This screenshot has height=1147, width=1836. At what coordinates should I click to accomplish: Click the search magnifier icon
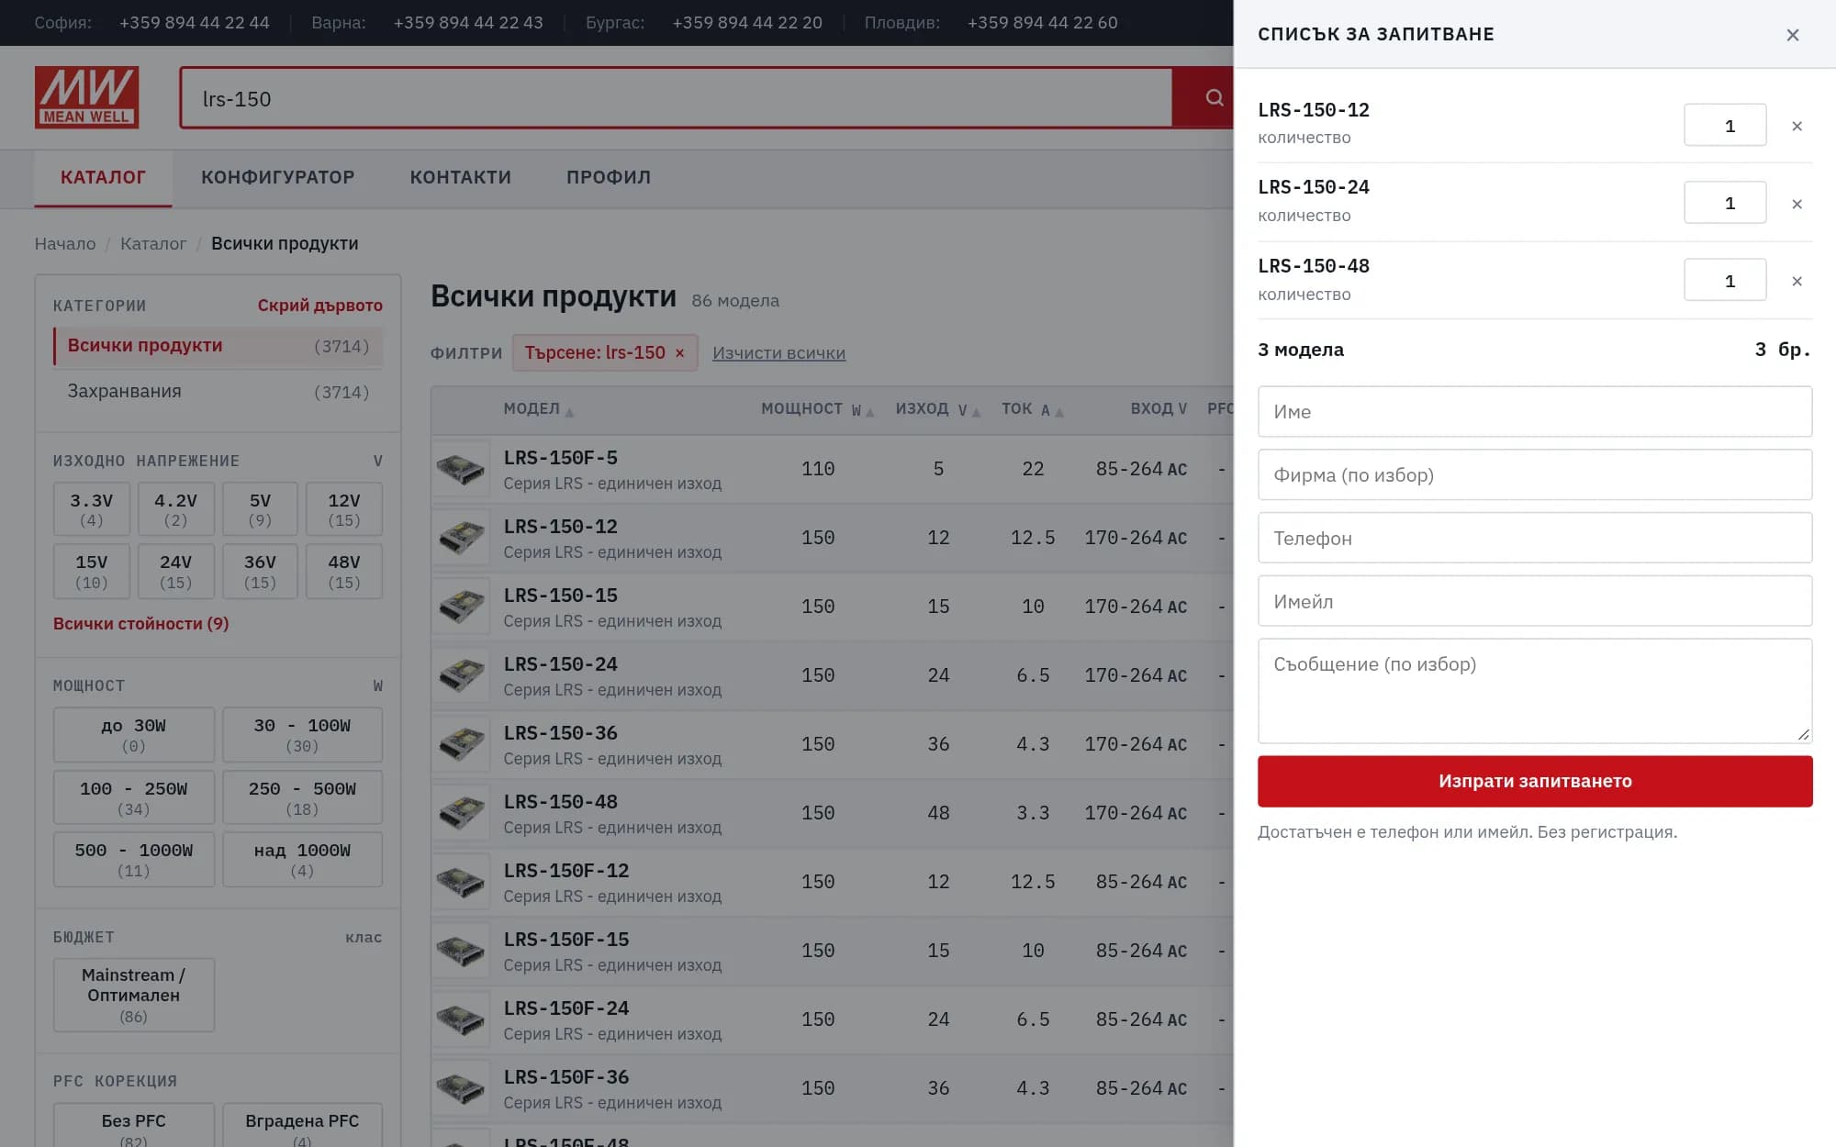pyautogui.click(x=1214, y=97)
